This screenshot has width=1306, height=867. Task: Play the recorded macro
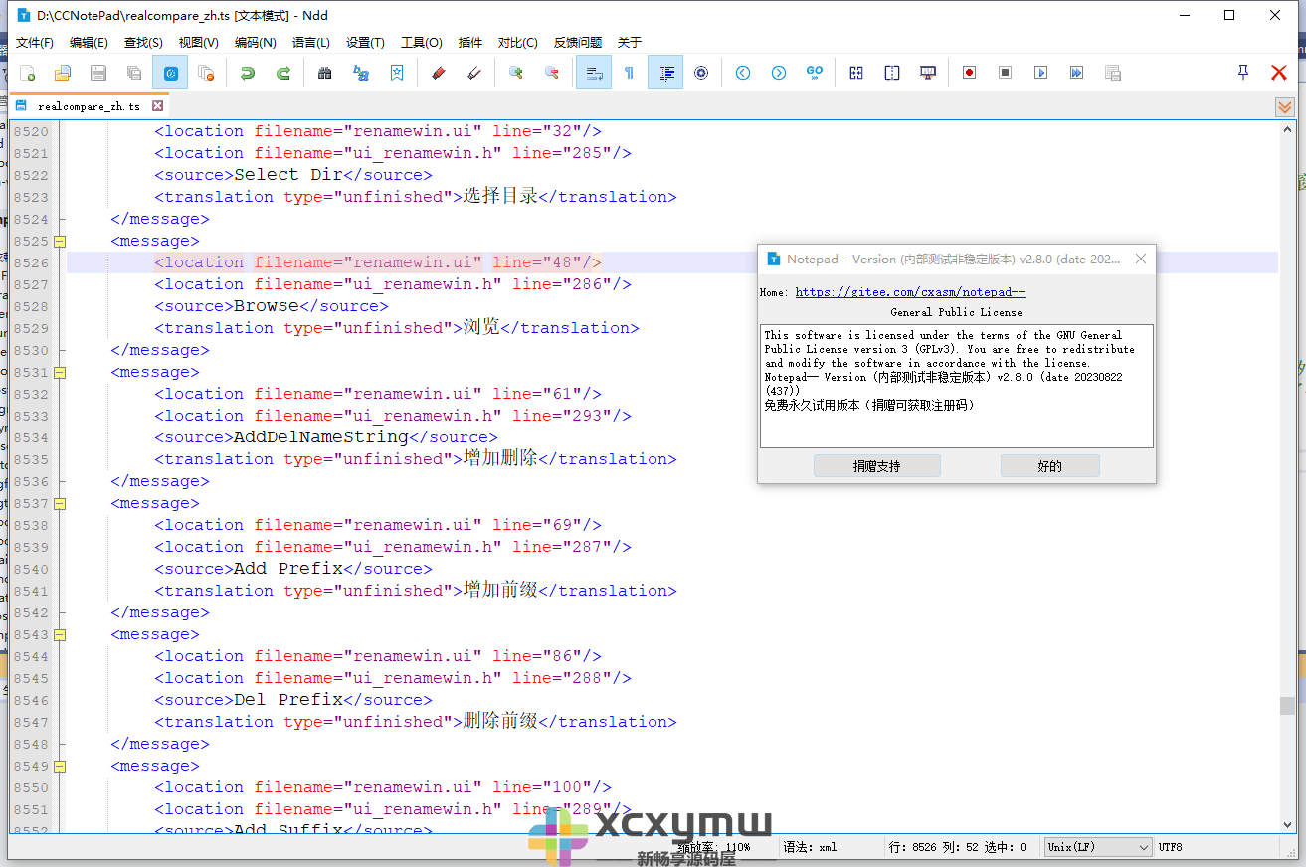pos(1040,72)
